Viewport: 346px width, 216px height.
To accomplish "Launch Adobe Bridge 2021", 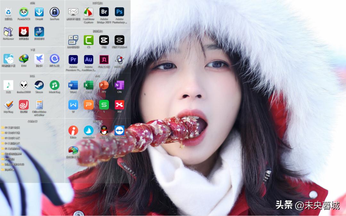I will click(104, 12).
